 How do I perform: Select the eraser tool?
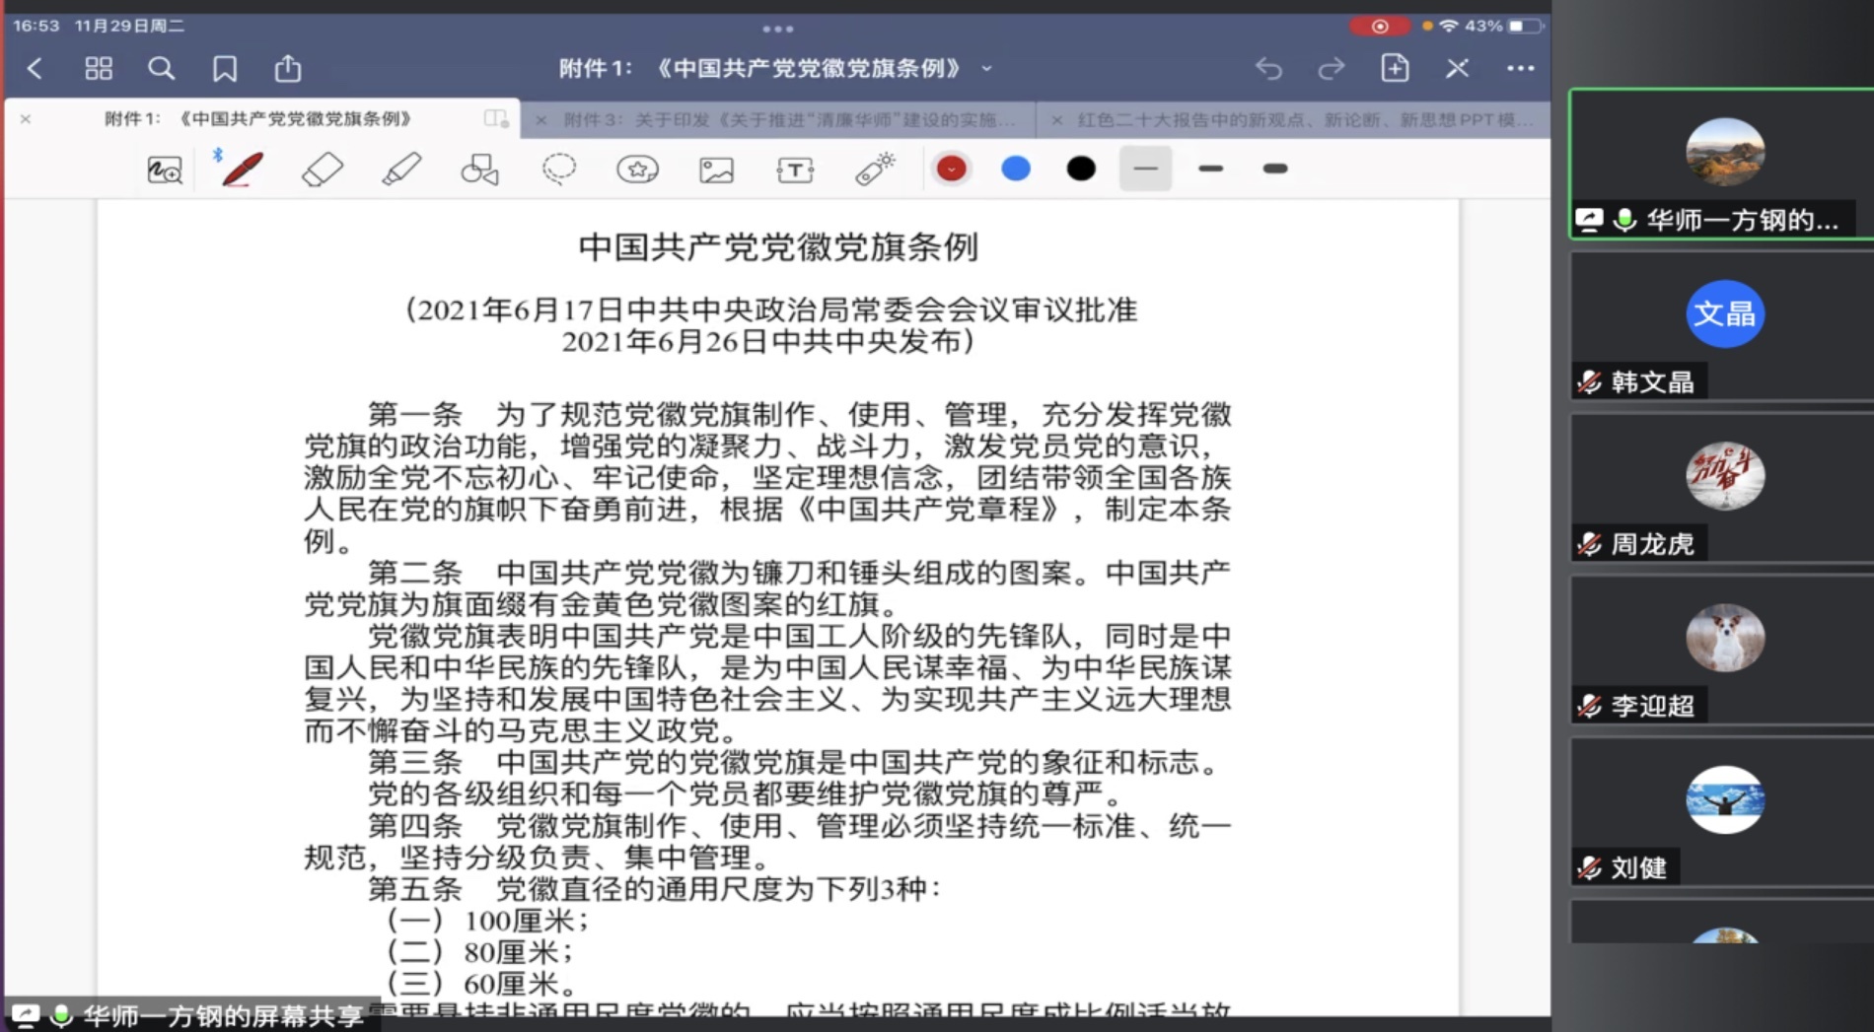tap(322, 170)
